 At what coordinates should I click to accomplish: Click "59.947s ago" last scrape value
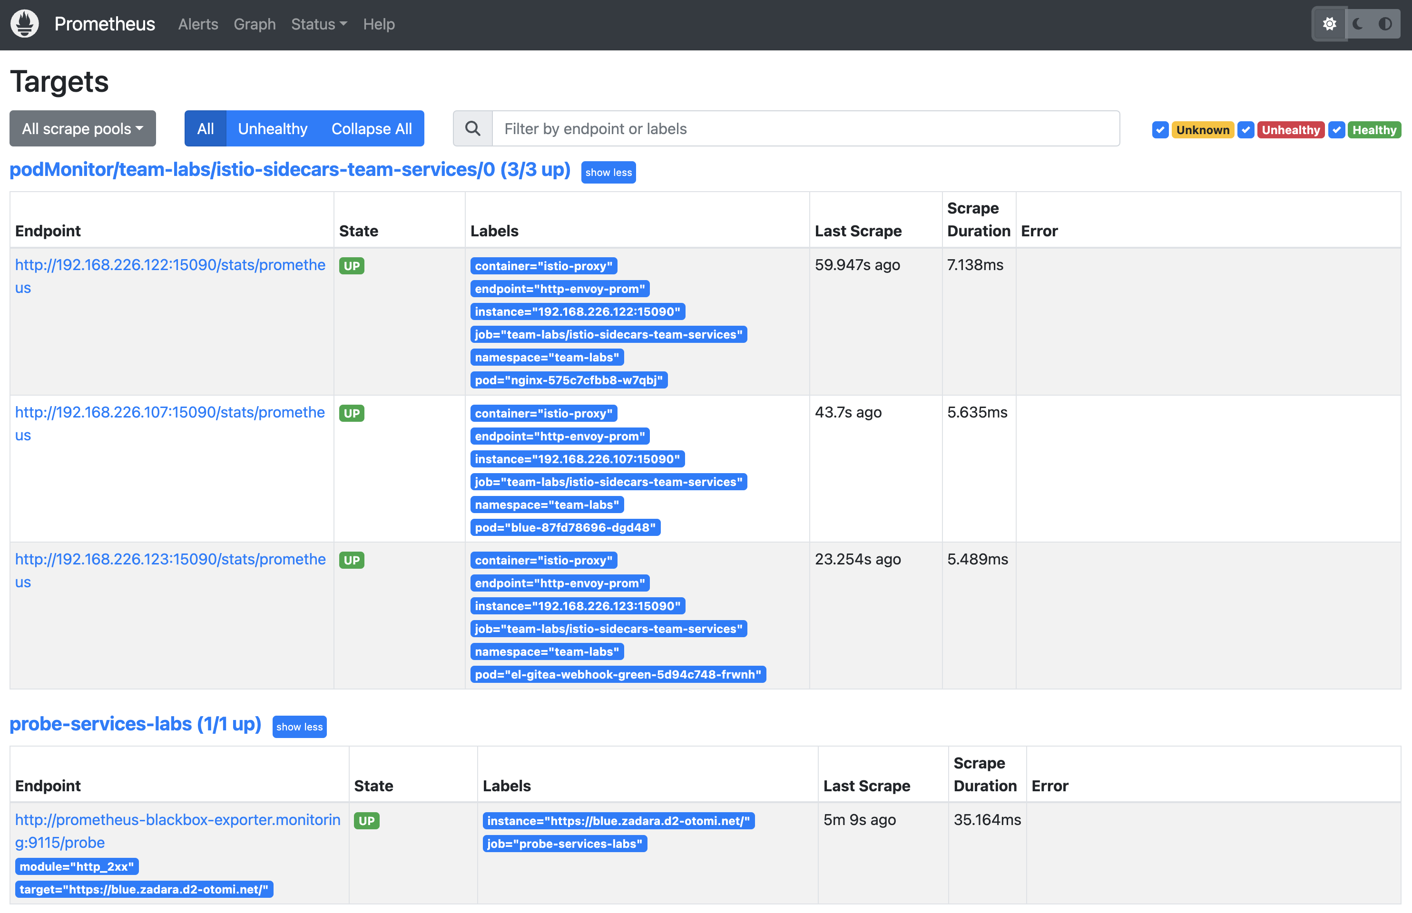pos(857,265)
